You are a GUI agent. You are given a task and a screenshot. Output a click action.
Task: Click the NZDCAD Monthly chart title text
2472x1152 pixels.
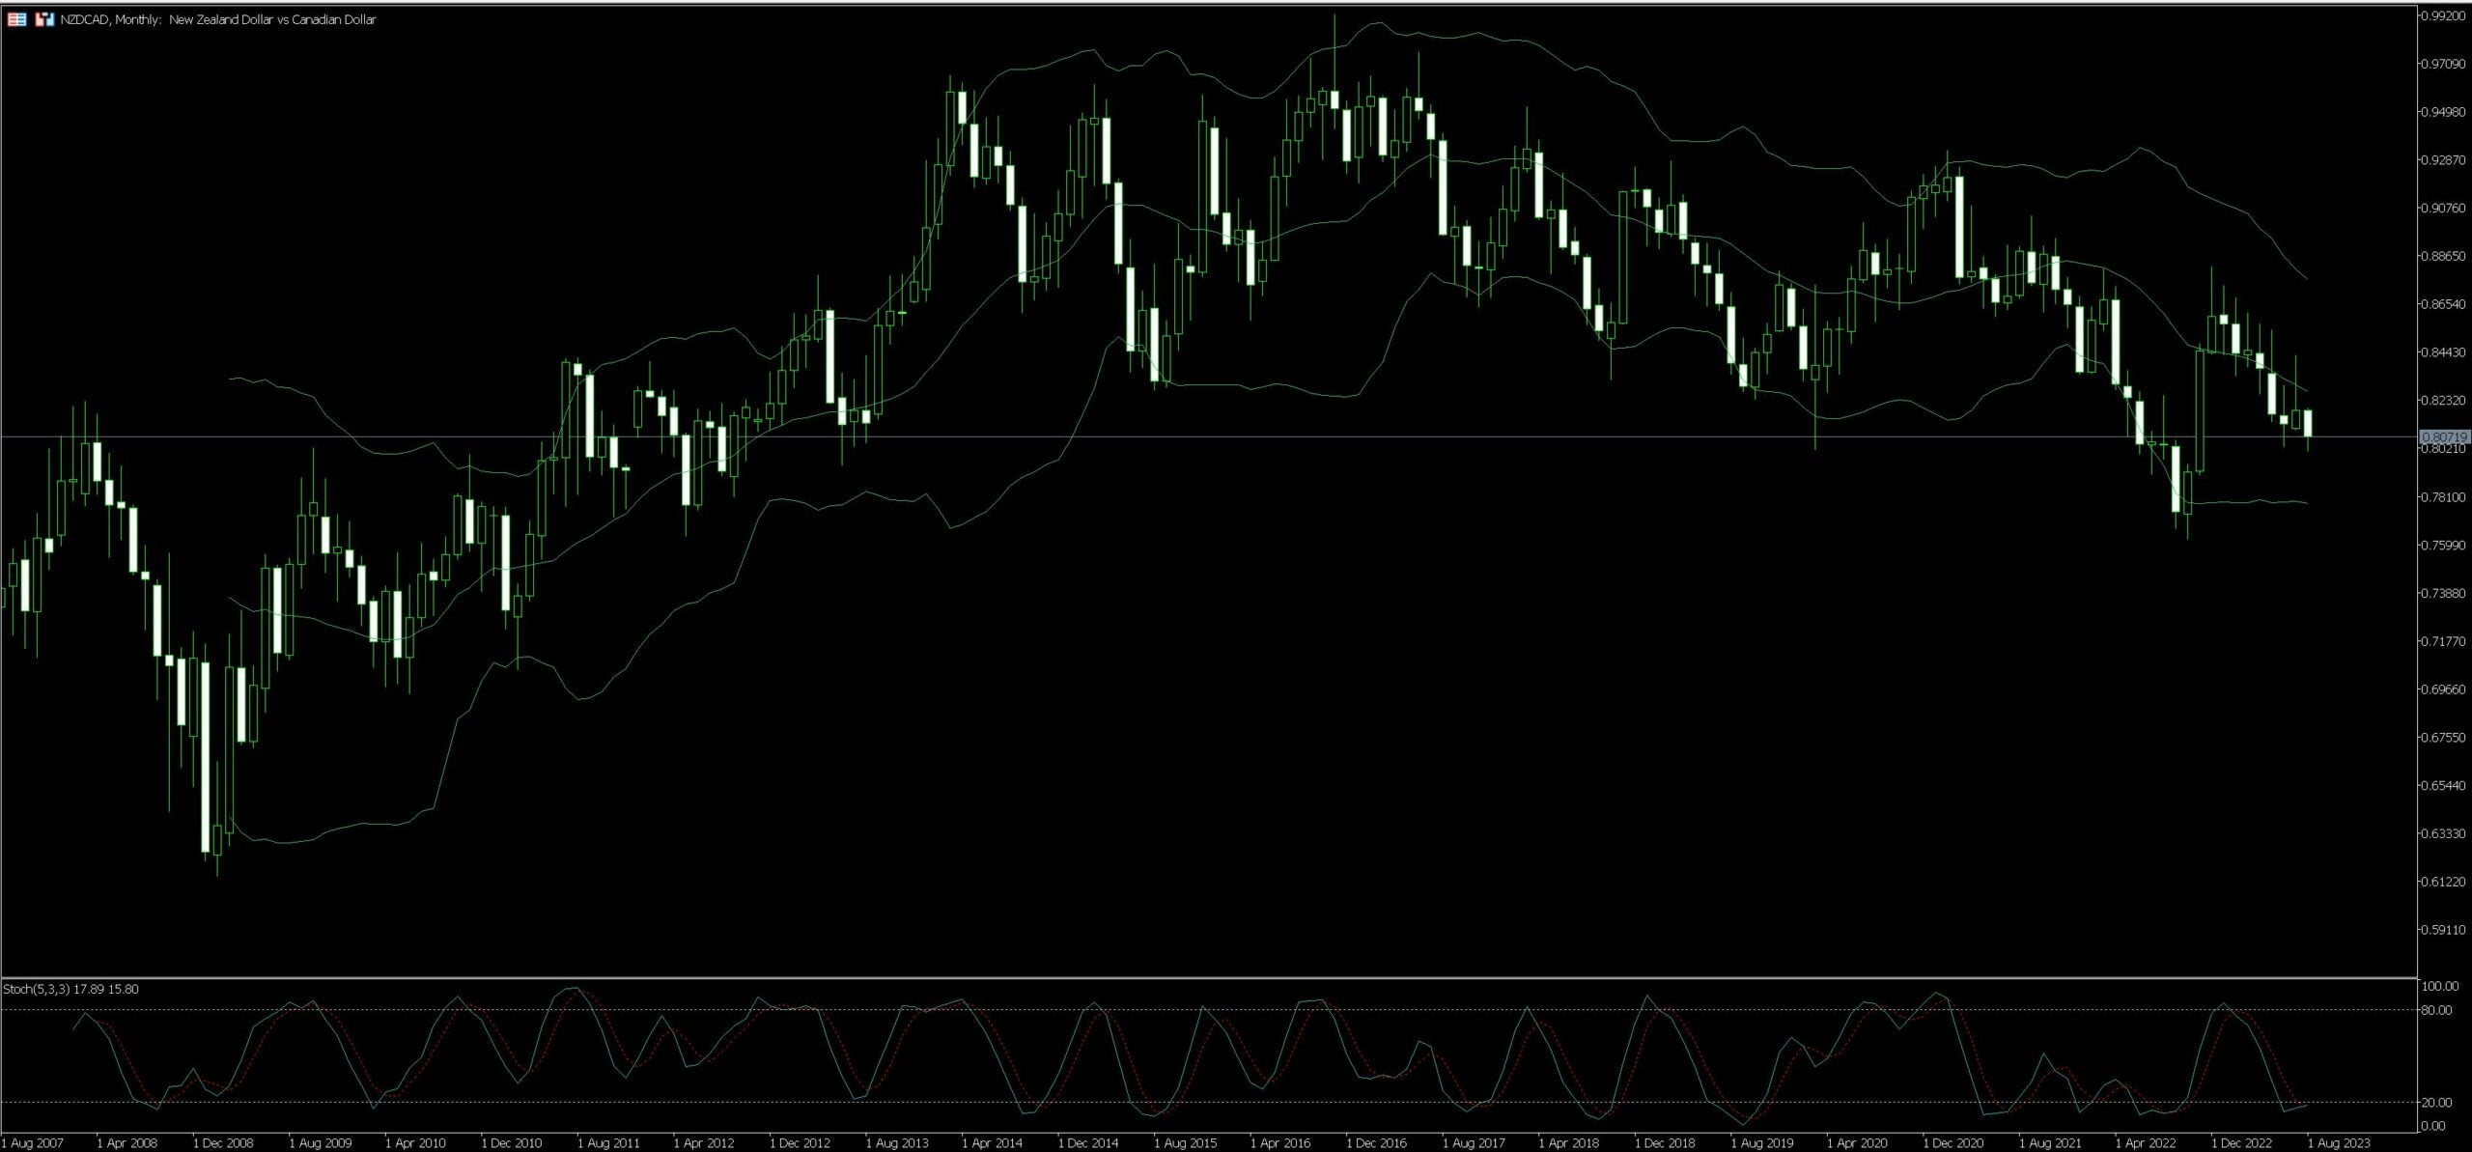click(217, 18)
